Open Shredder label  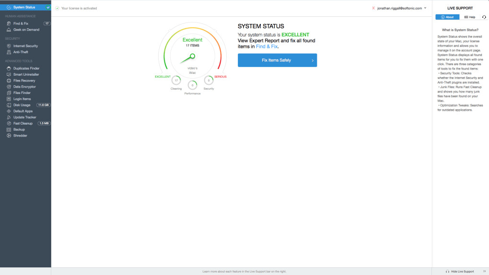click(20, 136)
